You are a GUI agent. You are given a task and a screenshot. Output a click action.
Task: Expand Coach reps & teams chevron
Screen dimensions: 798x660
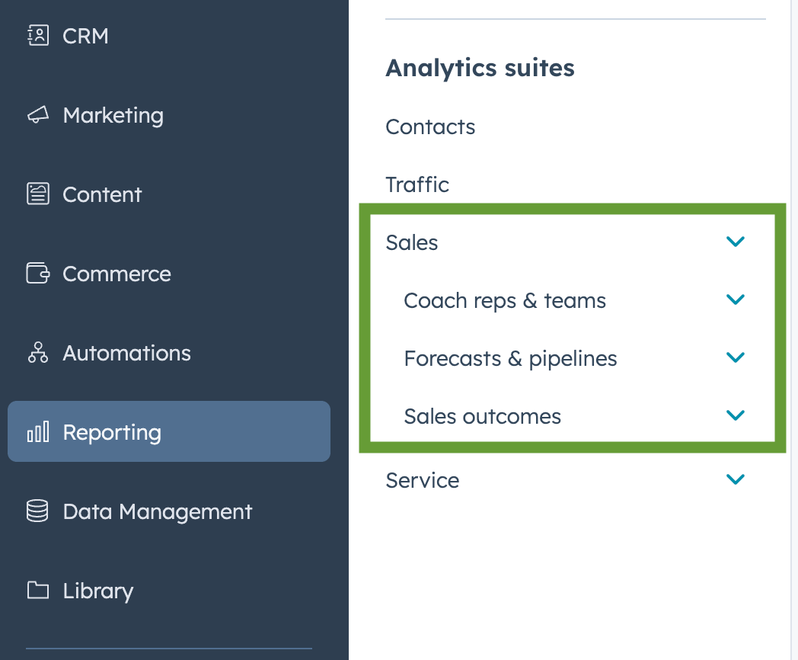coord(736,300)
